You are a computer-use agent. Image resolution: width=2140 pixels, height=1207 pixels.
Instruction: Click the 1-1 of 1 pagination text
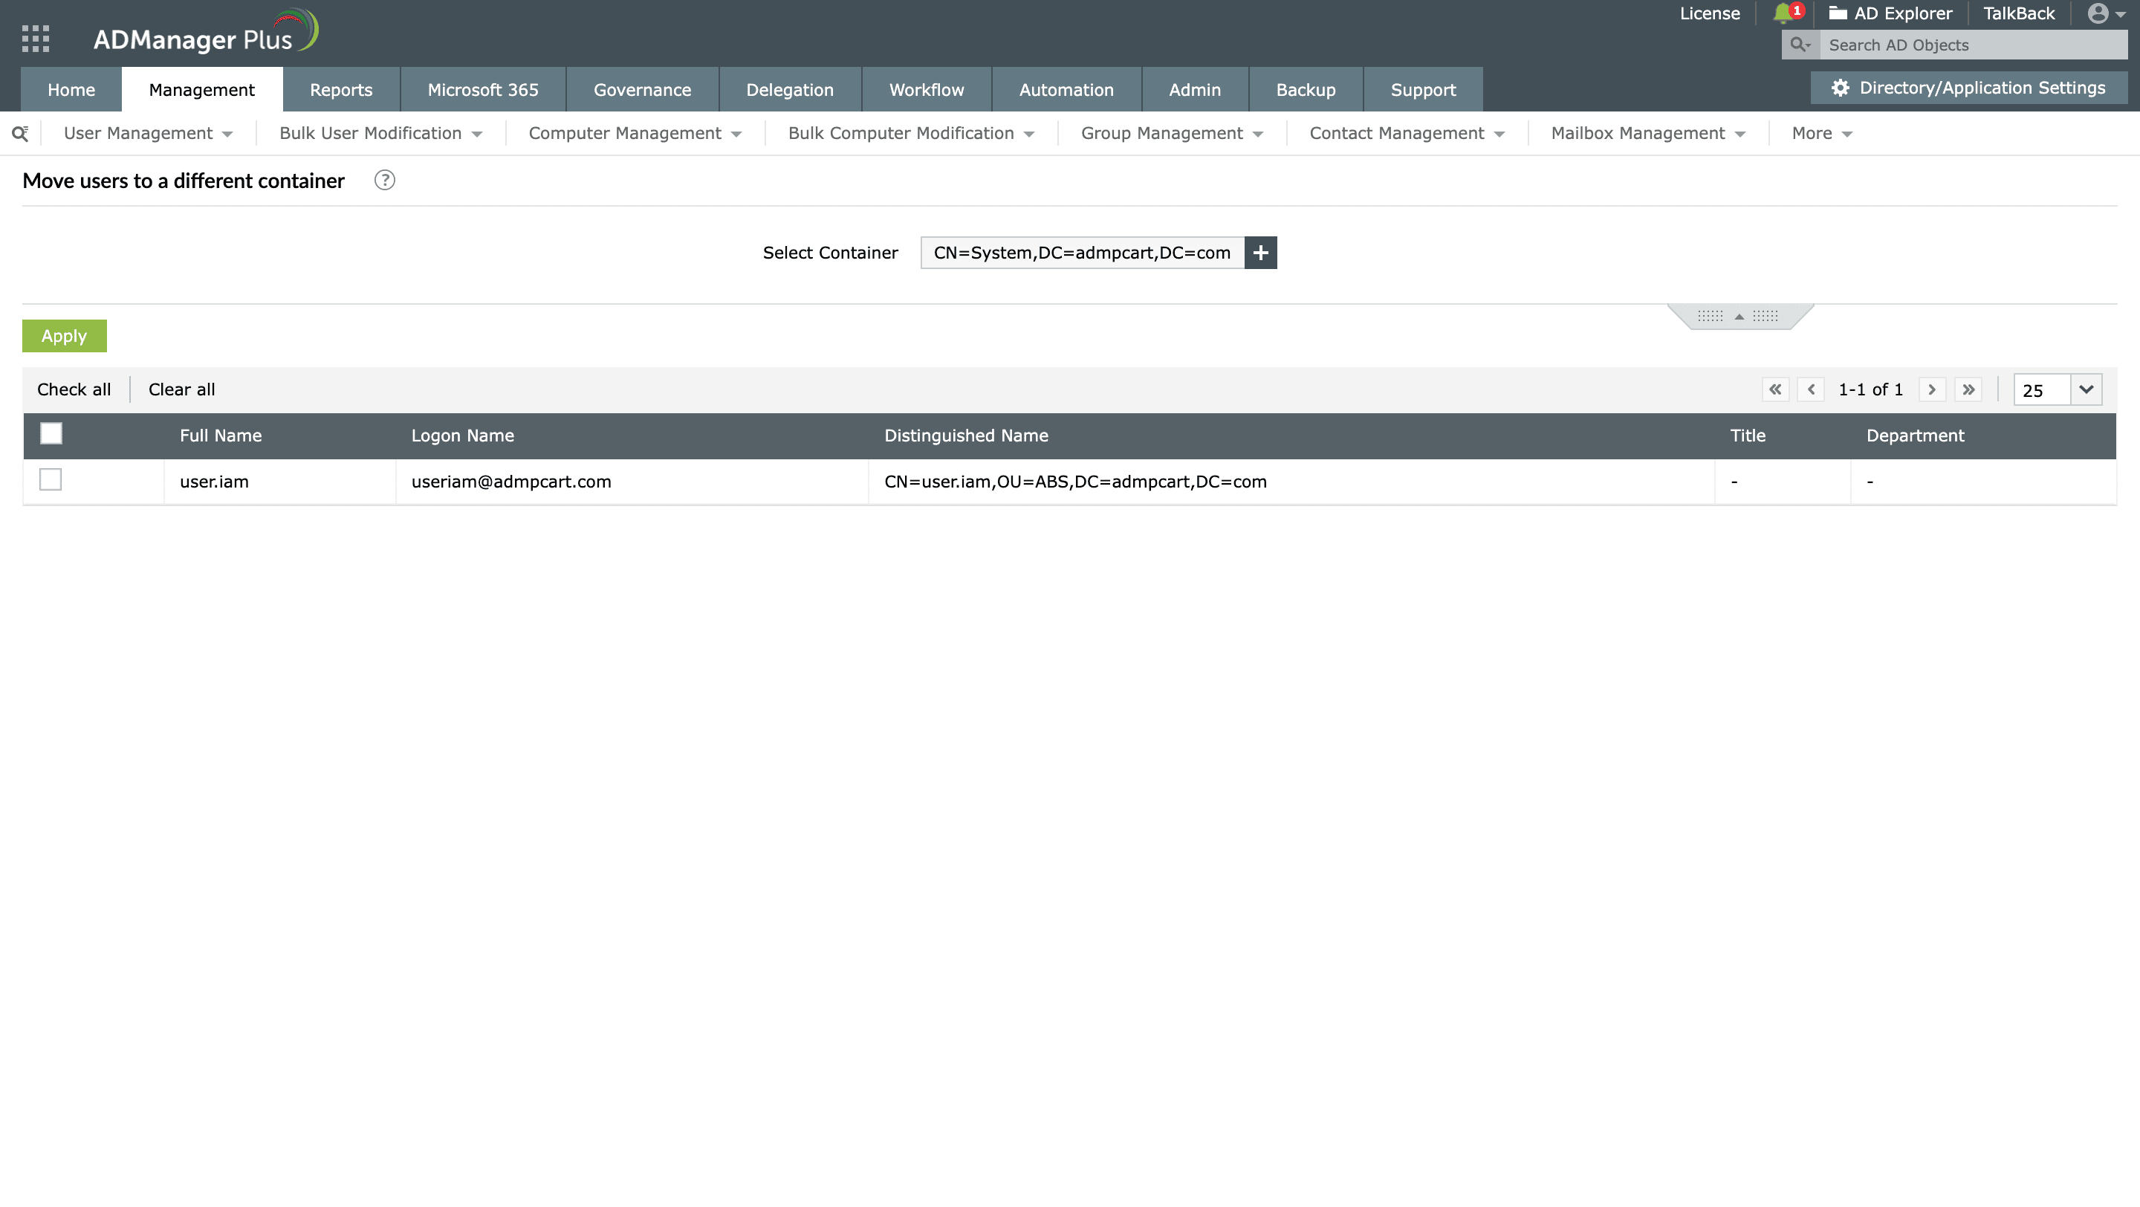click(x=1871, y=389)
